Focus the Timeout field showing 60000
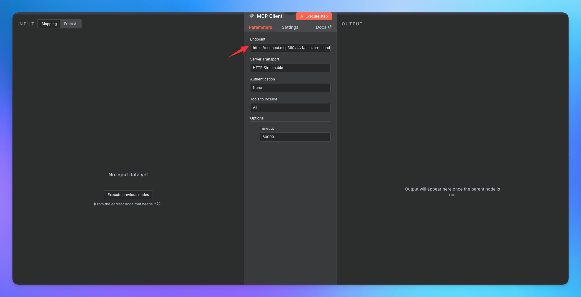 coord(295,137)
